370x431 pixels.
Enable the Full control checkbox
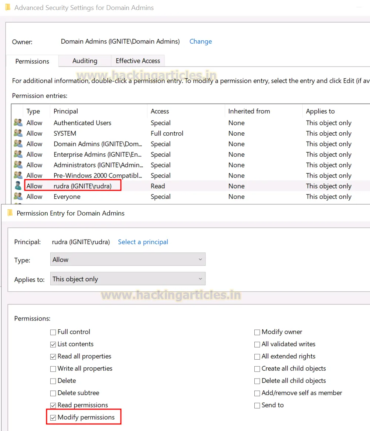point(53,332)
